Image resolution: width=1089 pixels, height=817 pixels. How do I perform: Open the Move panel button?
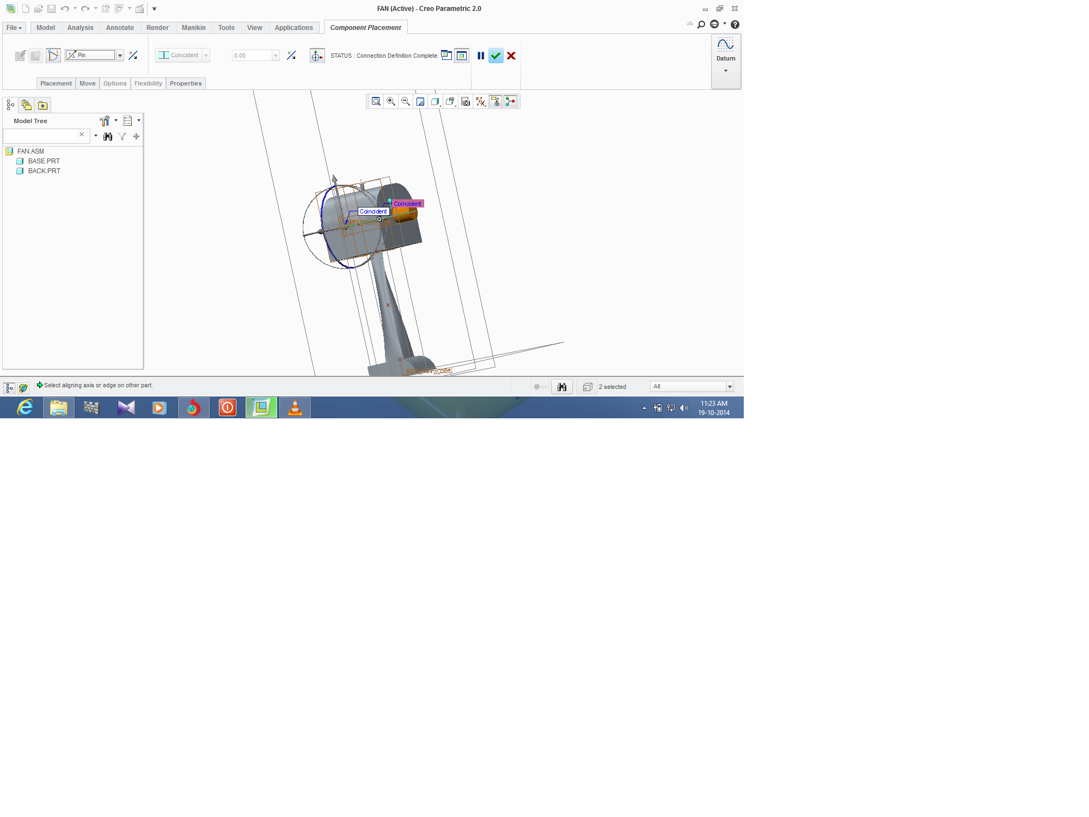(87, 83)
